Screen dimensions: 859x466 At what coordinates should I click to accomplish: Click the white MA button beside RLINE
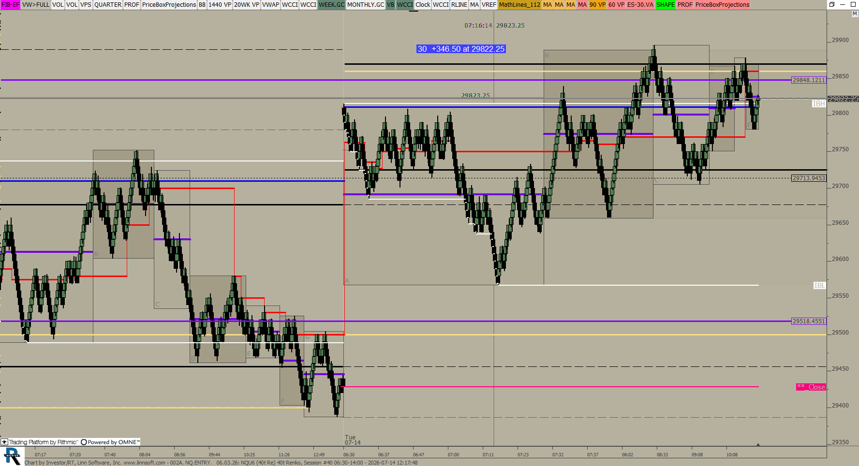click(x=474, y=4)
